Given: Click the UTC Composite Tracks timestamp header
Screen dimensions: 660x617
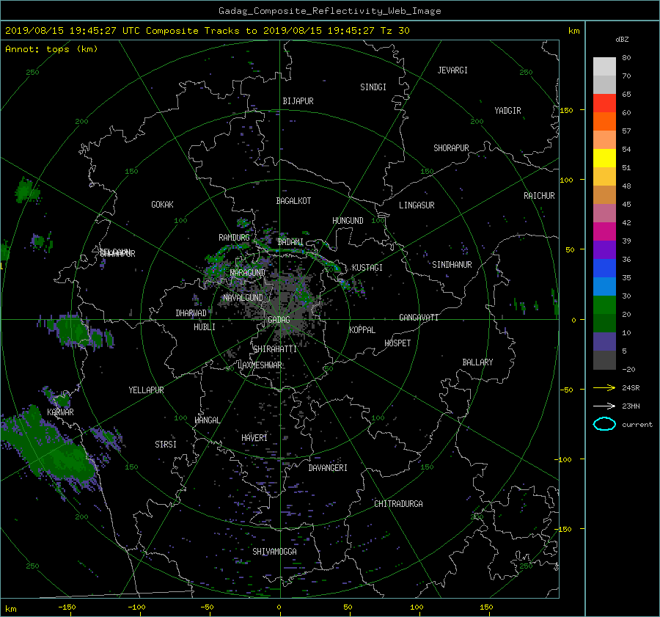Looking at the screenshot, I should tap(207, 31).
